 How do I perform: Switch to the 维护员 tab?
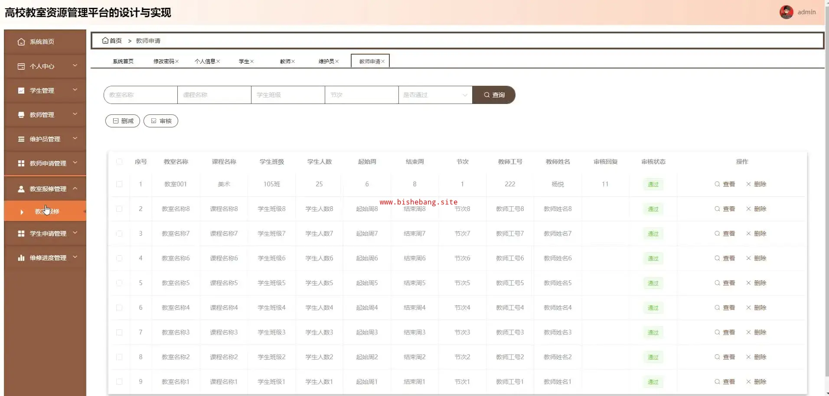pos(326,62)
